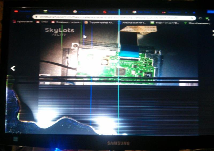The image size is (214, 151).
Task: Open the Торрент трекер bookmark
Action: [100, 22]
